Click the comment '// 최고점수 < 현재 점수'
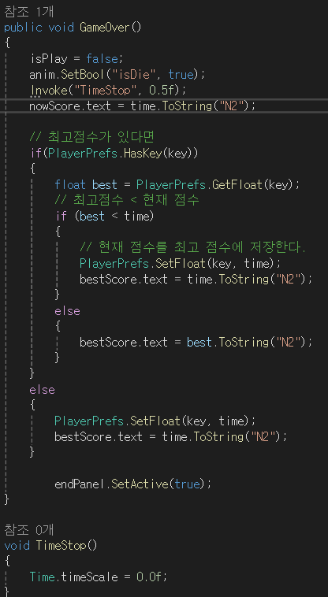Screen dimensions: 328x597 pyautogui.click(x=126, y=199)
